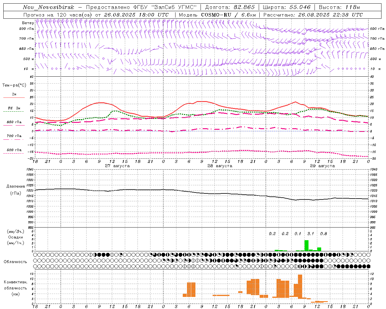Viewport: 386px width, 309px height.
Task: Click the 0.8 precipitation amount value
Action: pos(324,234)
